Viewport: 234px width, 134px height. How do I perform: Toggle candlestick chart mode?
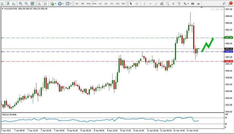click(x=8, y=3)
